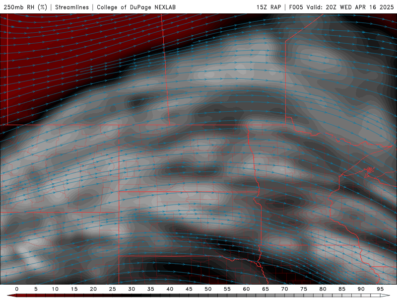Click the '40' label on the color scale
The image size is (397, 298).
(170, 289)
